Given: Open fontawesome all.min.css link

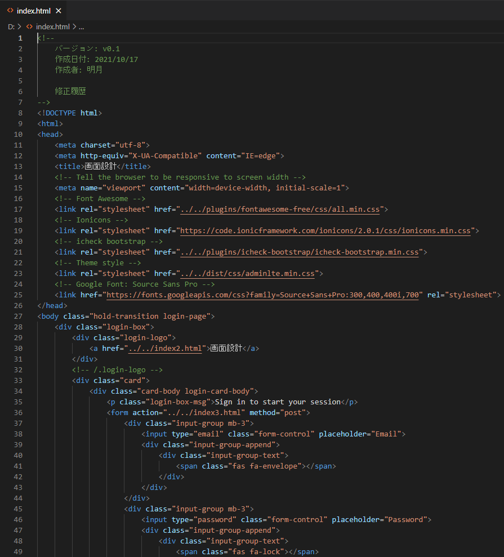Looking at the screenshot, I should [x=280, y=210].
